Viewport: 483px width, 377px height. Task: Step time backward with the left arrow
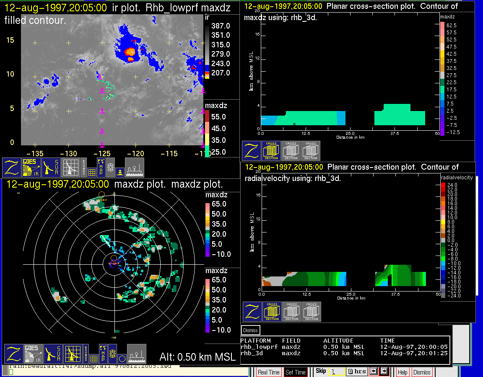tap(373, 372)
